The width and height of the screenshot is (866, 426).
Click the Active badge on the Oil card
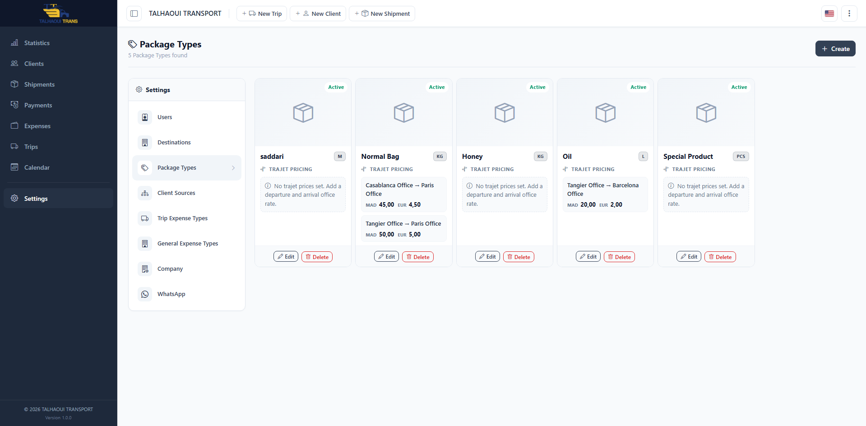[638, 87]
